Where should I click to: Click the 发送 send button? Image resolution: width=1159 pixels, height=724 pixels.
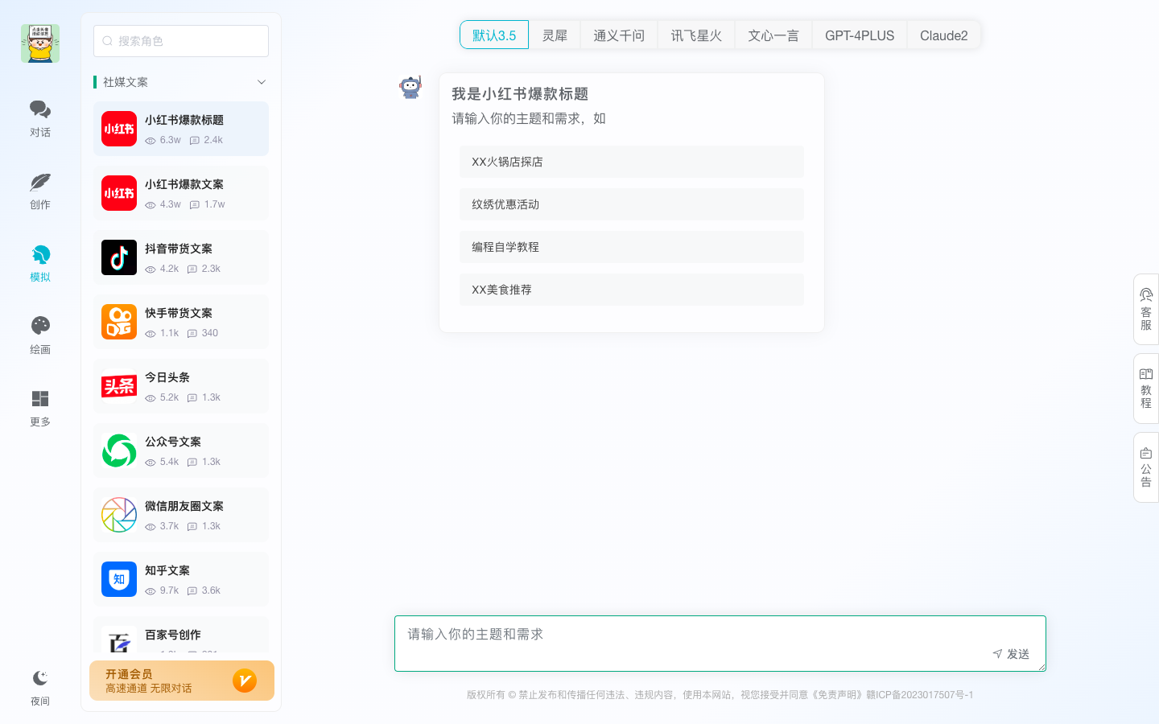[x=1011, y=654]
